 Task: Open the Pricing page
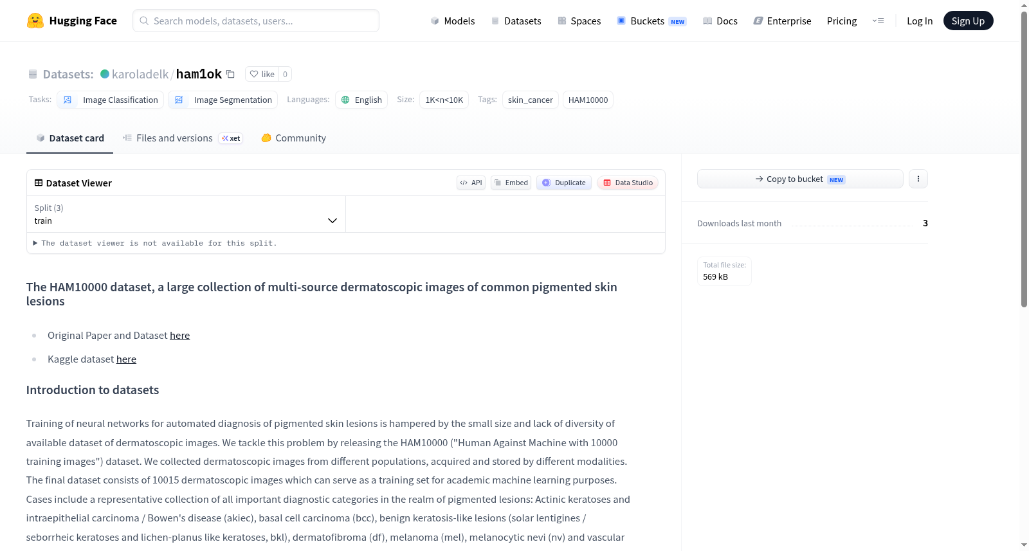pyautogui.click(x=842, y=21)
